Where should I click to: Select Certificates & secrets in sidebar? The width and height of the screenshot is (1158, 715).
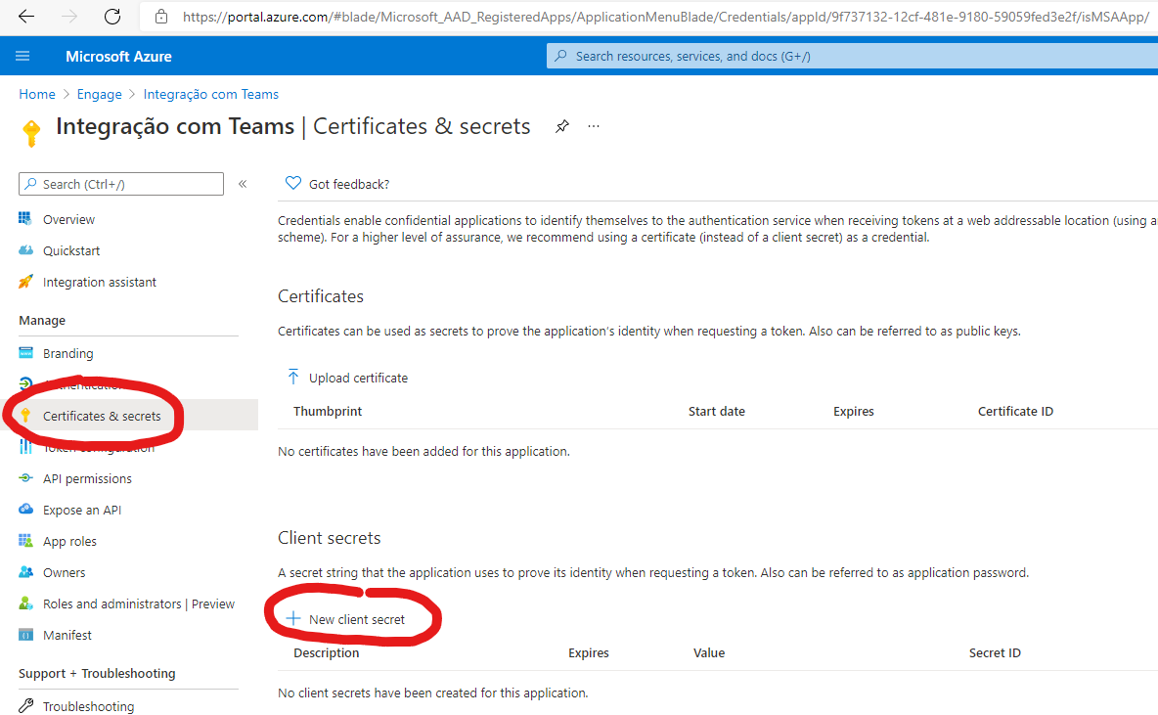click(101, 416)
